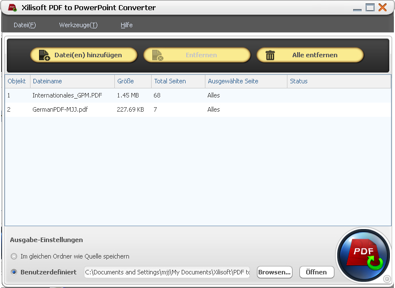This screenshot has width=395, height=288.
Task: Click the Total Seiten column header
Action: (178, 81)
